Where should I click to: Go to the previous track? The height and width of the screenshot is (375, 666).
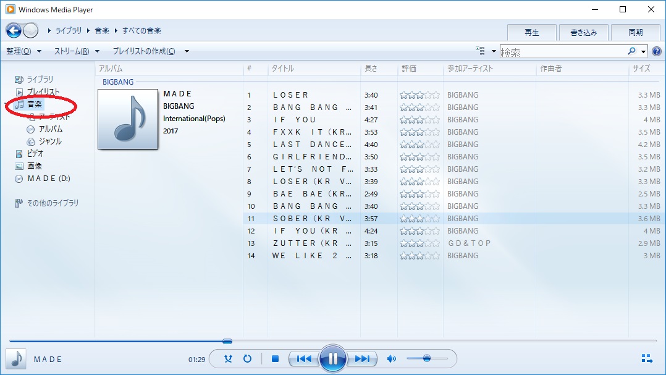pos(304,359)
